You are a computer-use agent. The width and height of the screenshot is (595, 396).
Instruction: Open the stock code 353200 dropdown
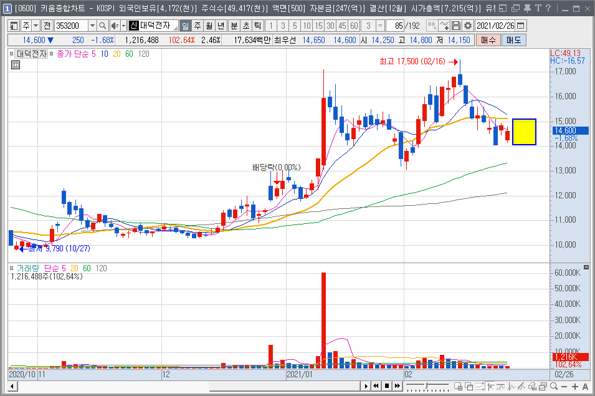(92, 26)
